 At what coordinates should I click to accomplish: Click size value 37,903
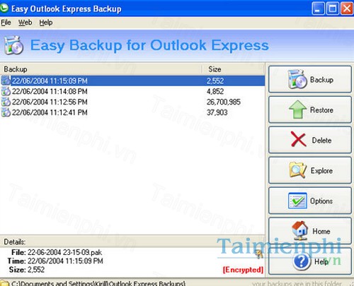pos(217,112)
